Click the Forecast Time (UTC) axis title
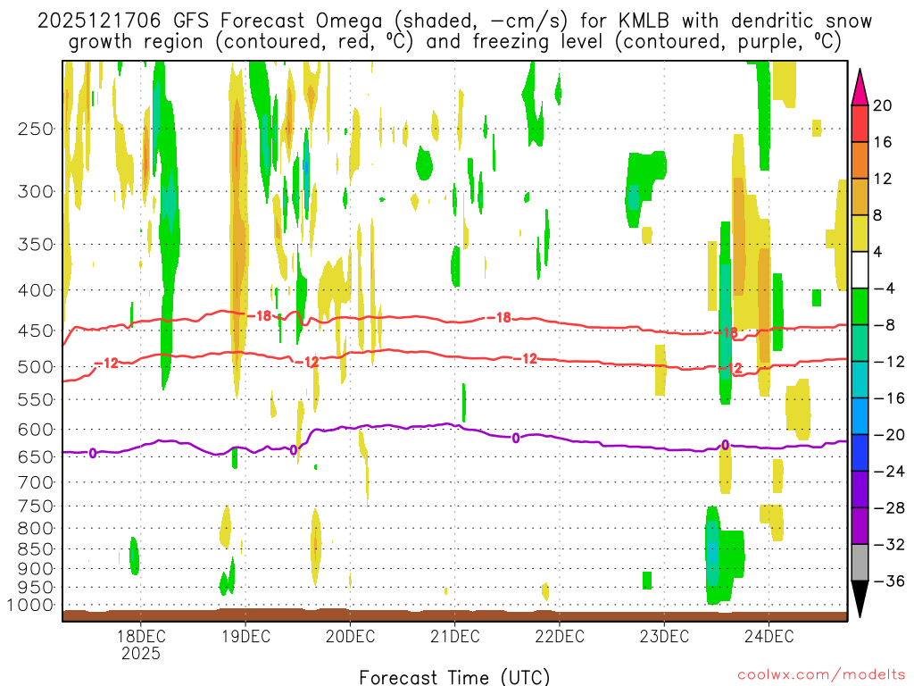 [454, 676]
